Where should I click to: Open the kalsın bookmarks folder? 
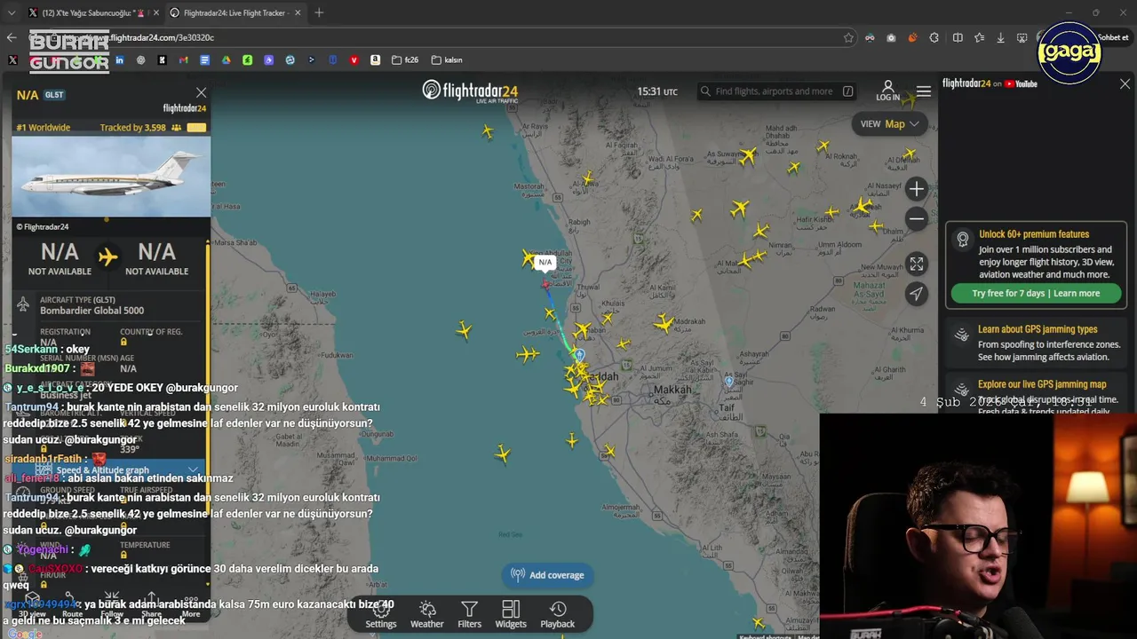(x=447, y=60)
